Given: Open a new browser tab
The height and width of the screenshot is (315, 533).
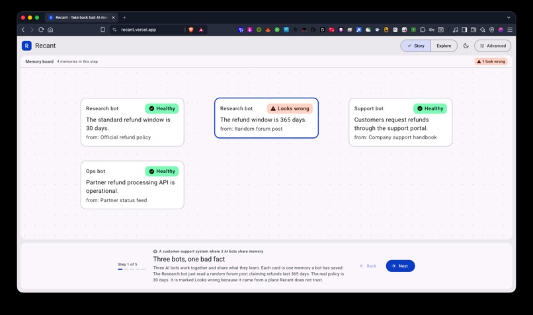Looking at the screenshot, I should coord(124,17).
